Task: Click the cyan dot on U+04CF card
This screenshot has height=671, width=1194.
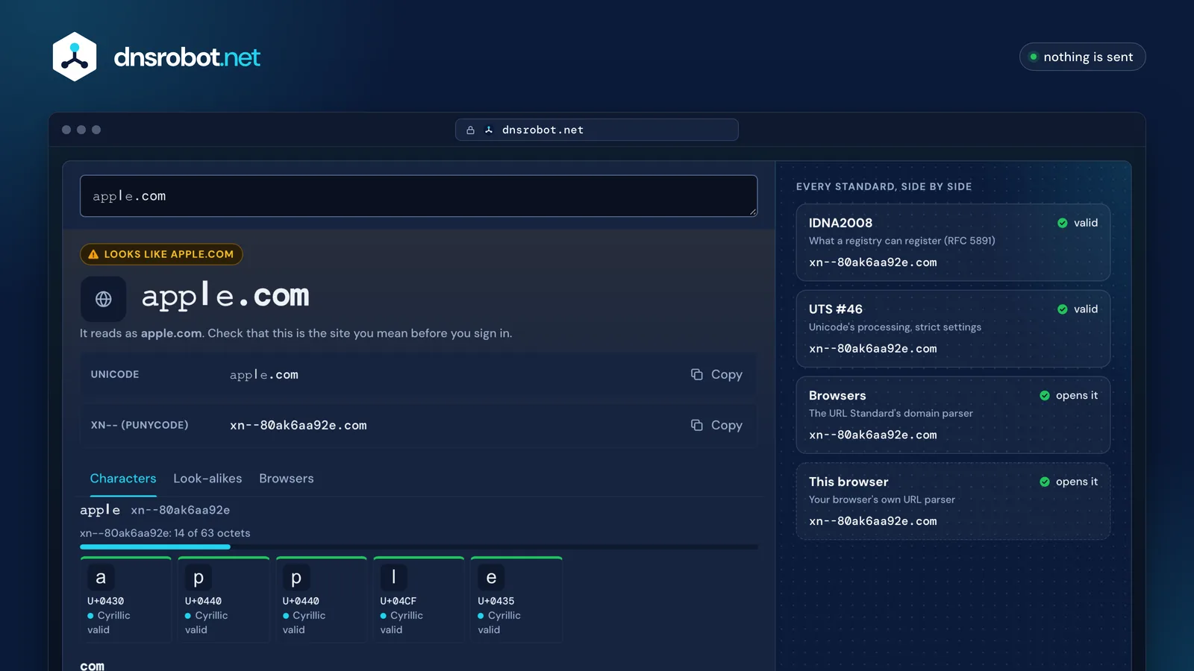Action: [384, 616]
